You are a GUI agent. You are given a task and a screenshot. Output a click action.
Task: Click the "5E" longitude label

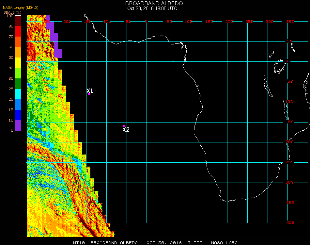(x=169, y=22)
